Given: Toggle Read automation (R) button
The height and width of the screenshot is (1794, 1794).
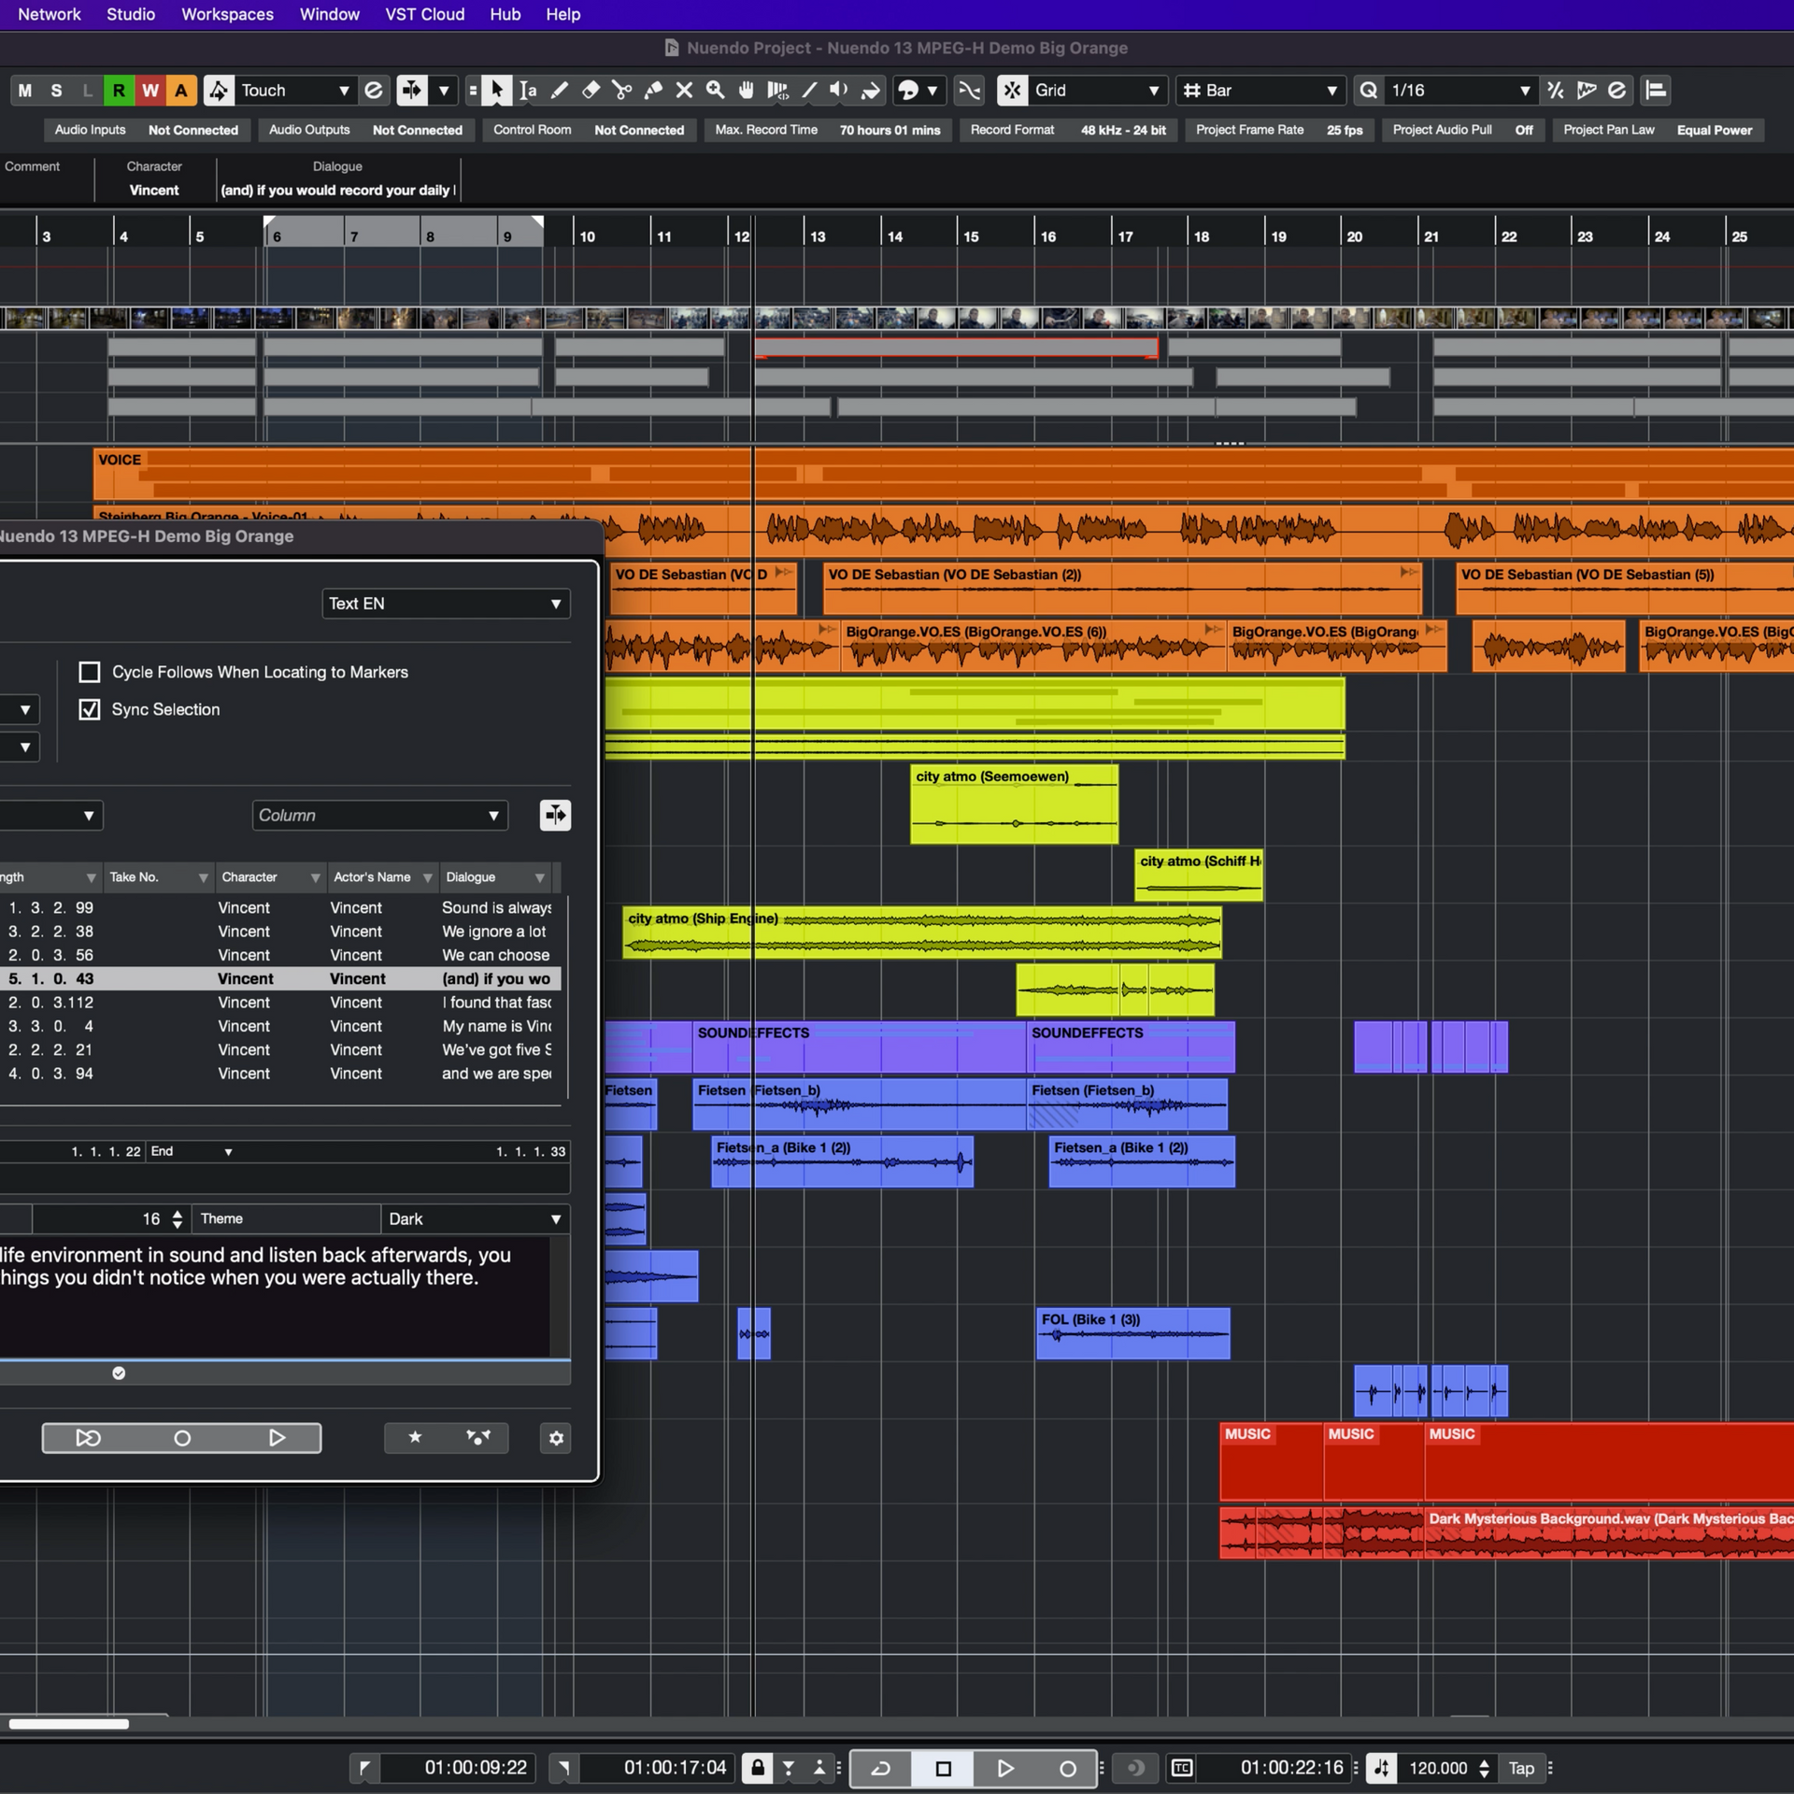Looking at the screenshot, I should click(119, 91).
